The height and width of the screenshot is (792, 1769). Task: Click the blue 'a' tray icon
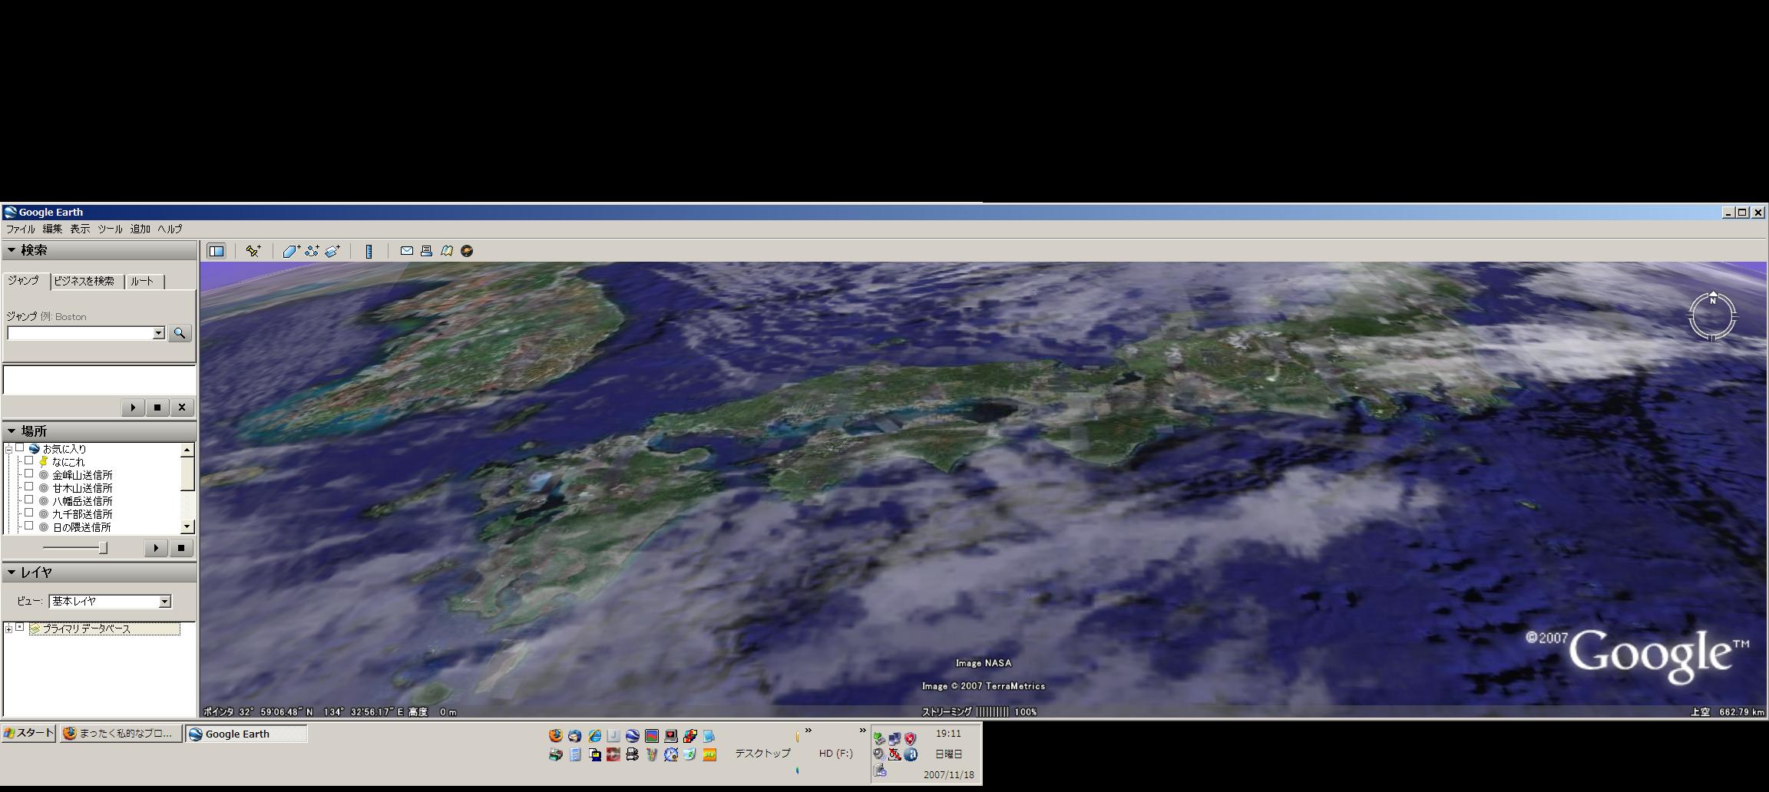click(x=911, y=754)
